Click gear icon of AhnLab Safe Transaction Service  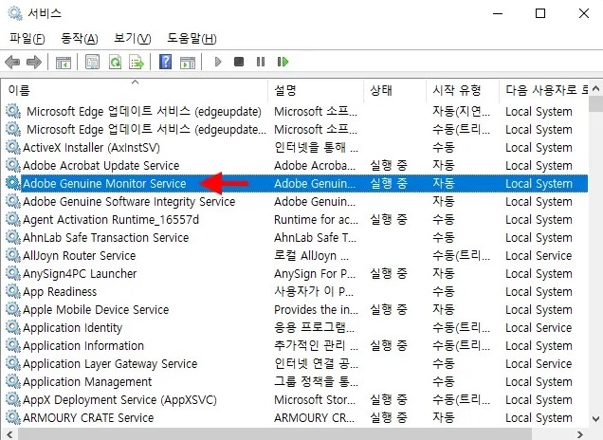tap(13, 237)
